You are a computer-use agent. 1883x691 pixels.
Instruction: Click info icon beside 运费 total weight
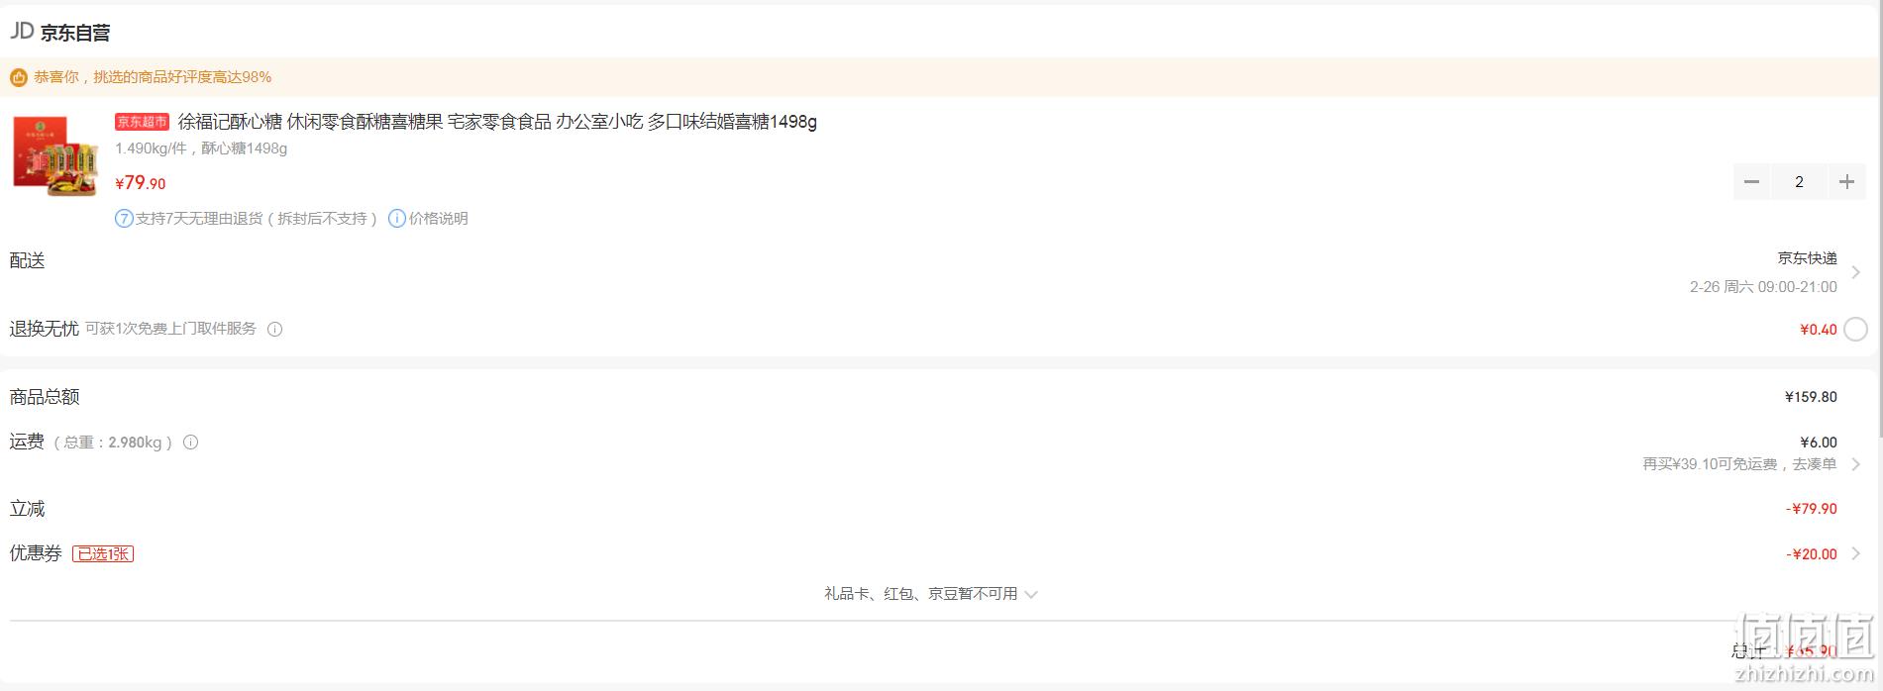pyautogui.click(x=191, y=443)
